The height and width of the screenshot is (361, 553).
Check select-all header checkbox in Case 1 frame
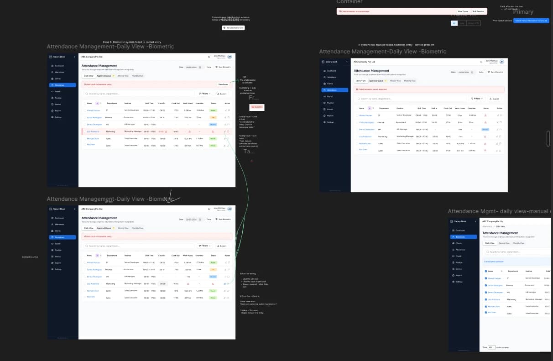(84, 104)
